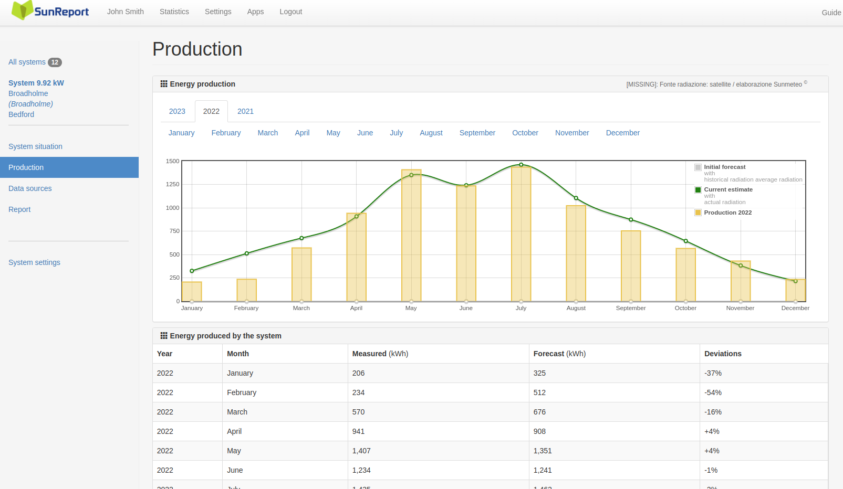Open Data sources in sidebar
843x489 pixels.
click(x=30, y=188)
